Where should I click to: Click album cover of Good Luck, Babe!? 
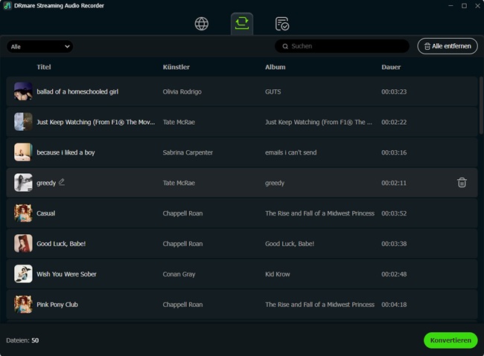click(x=23, y=244)
